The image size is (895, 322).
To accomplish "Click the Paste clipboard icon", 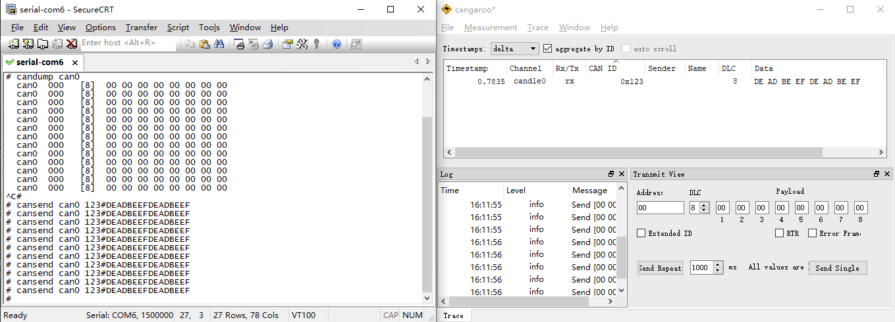I will (x=205, y=44).
